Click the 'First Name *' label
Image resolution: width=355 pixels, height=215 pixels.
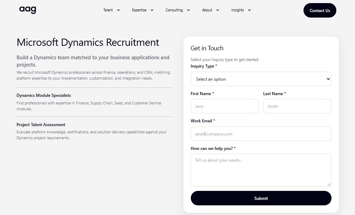pos(202,94)
